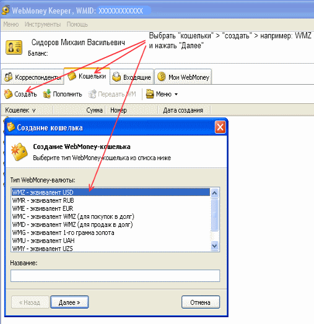Click the Далее button
314x324 pixels.
coord(69,302)
